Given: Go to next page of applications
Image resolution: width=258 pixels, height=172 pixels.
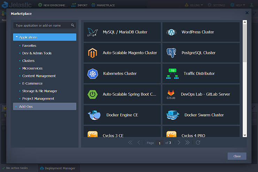Looking at the screenshot, I should click(179, 142).
